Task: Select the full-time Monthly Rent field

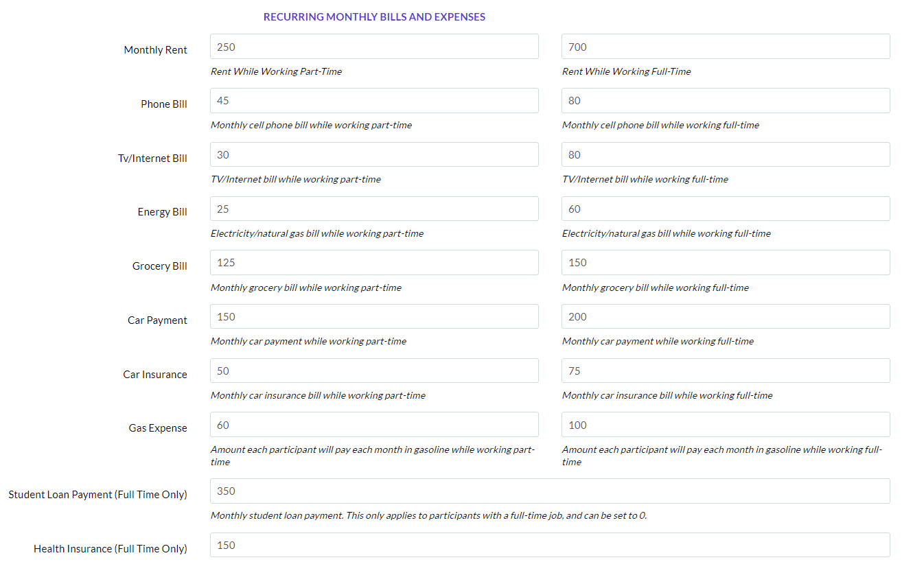Action: click(x=726, y=47)
